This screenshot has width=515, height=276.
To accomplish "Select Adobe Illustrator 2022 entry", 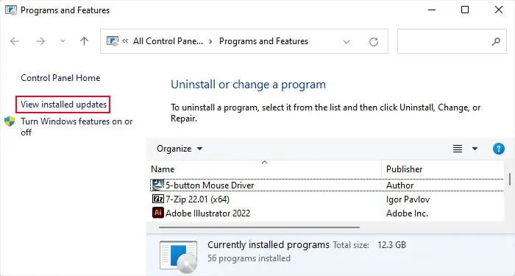I will point(207,213).
